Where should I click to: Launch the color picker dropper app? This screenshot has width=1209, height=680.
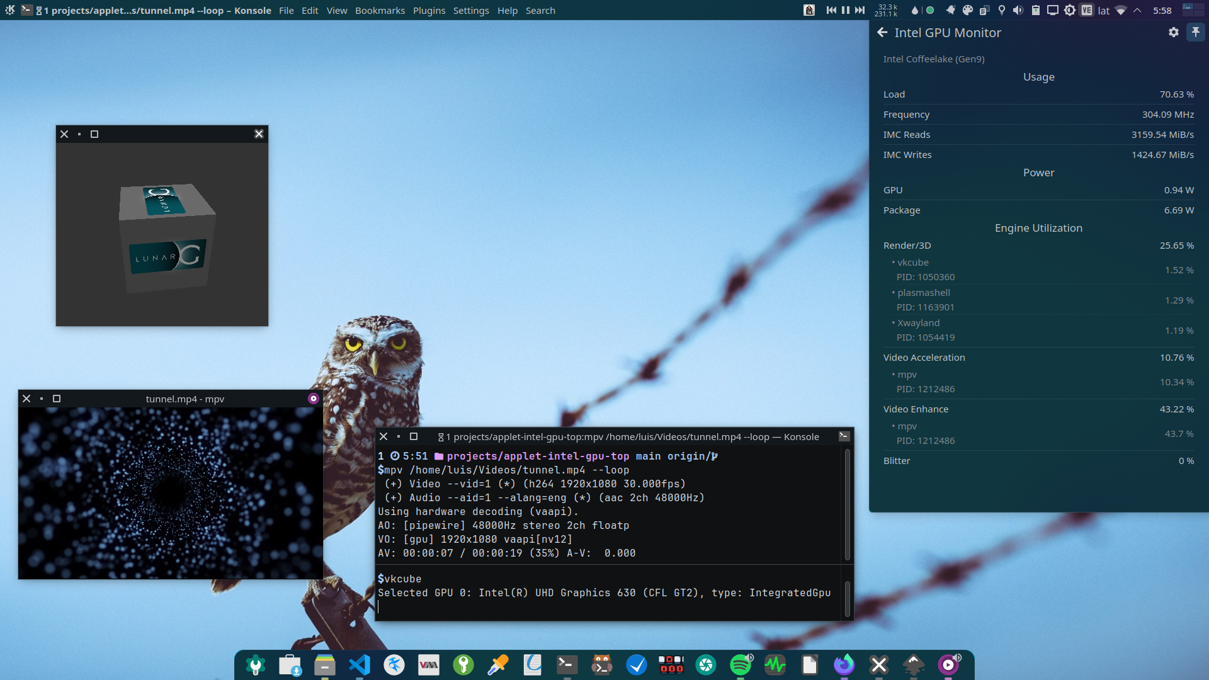[x=498, y=665]
